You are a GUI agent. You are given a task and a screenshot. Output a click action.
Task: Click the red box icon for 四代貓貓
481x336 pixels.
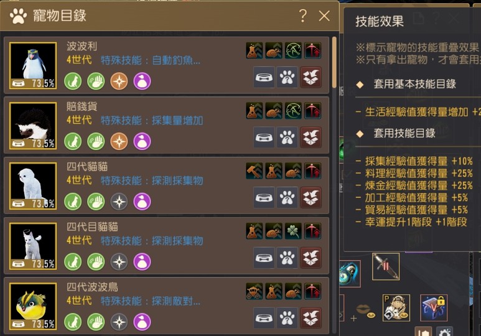click(311, 197)
